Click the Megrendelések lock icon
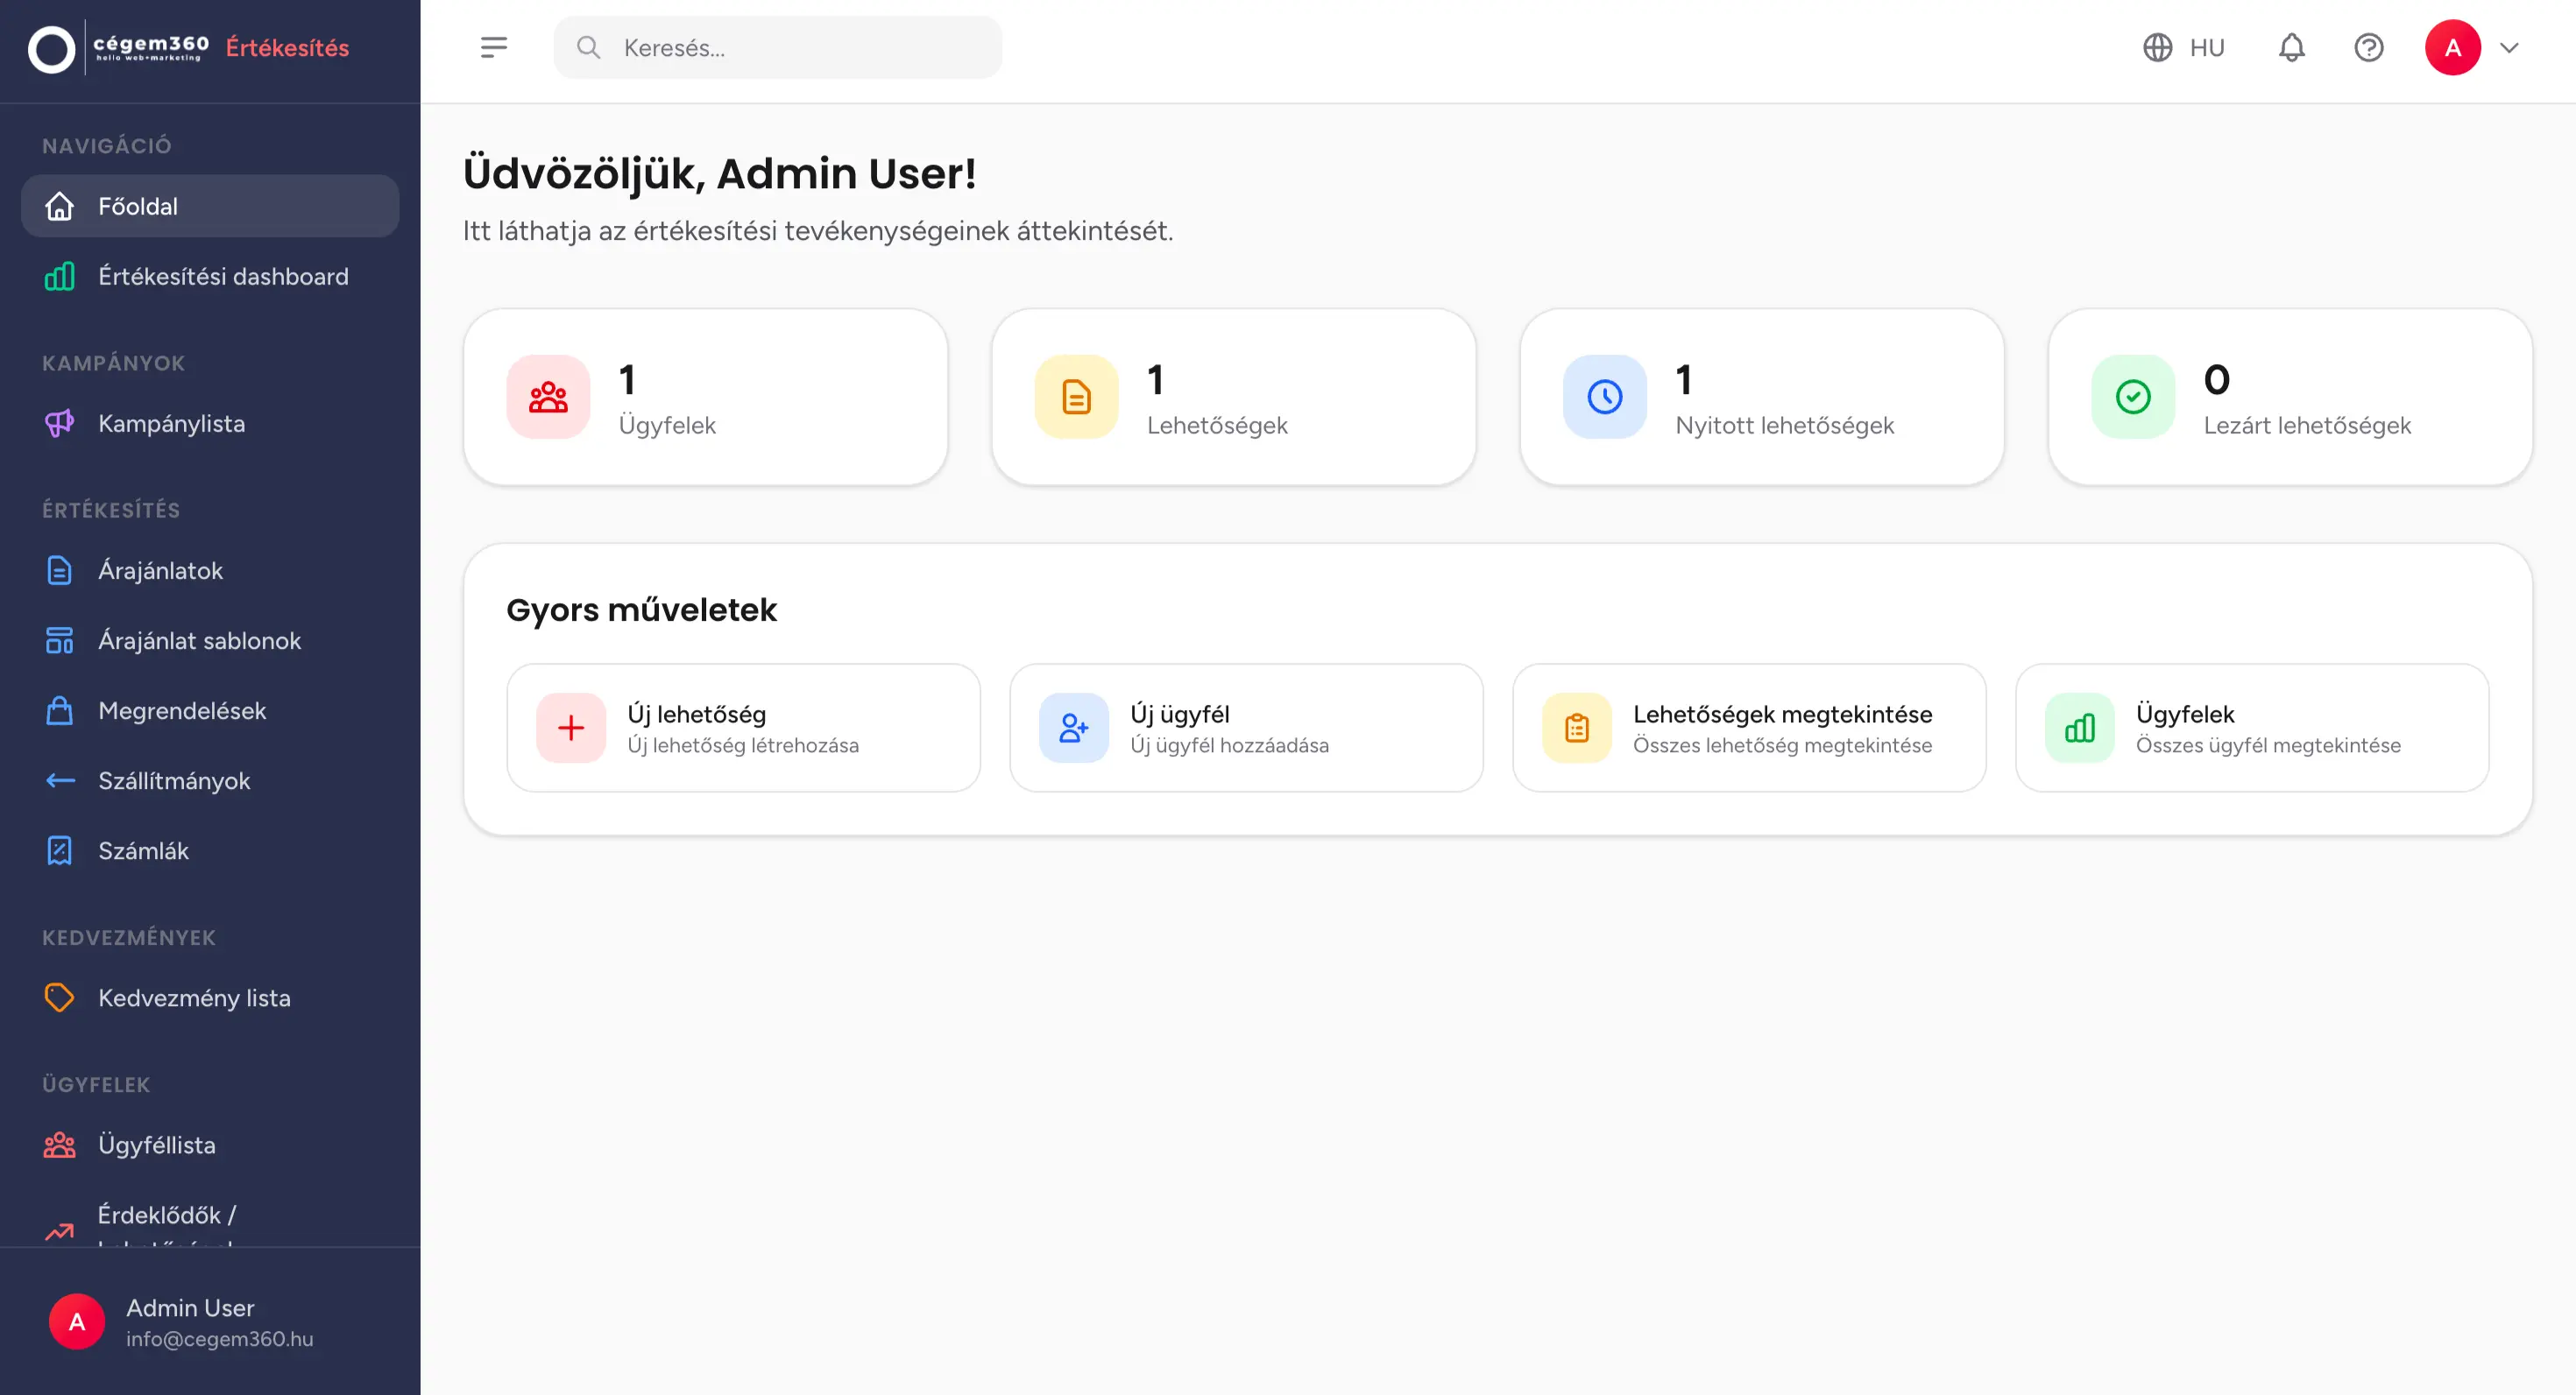Viewport: 2576px width, 1395px height. [59, 709]
